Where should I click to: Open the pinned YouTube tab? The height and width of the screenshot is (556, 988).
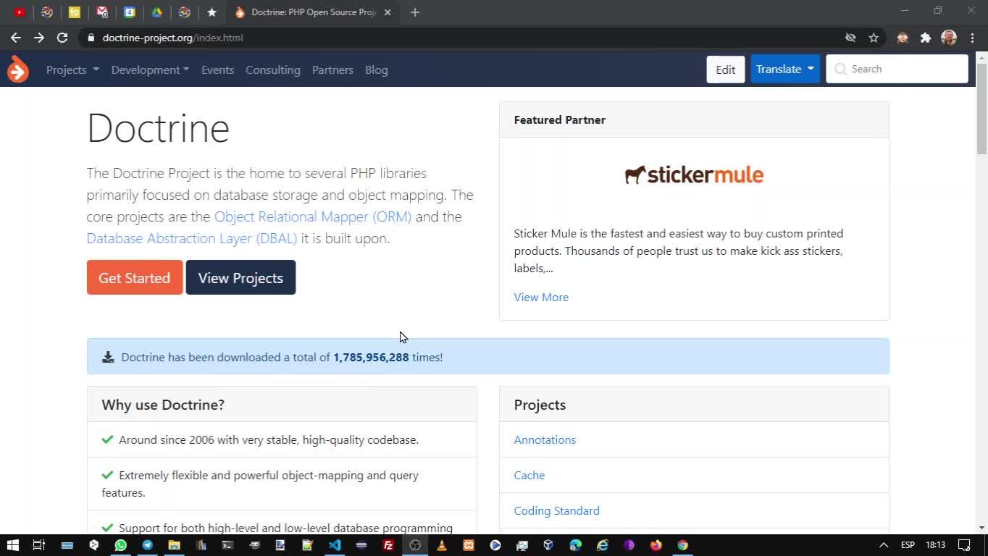click(x=20, y=12)
